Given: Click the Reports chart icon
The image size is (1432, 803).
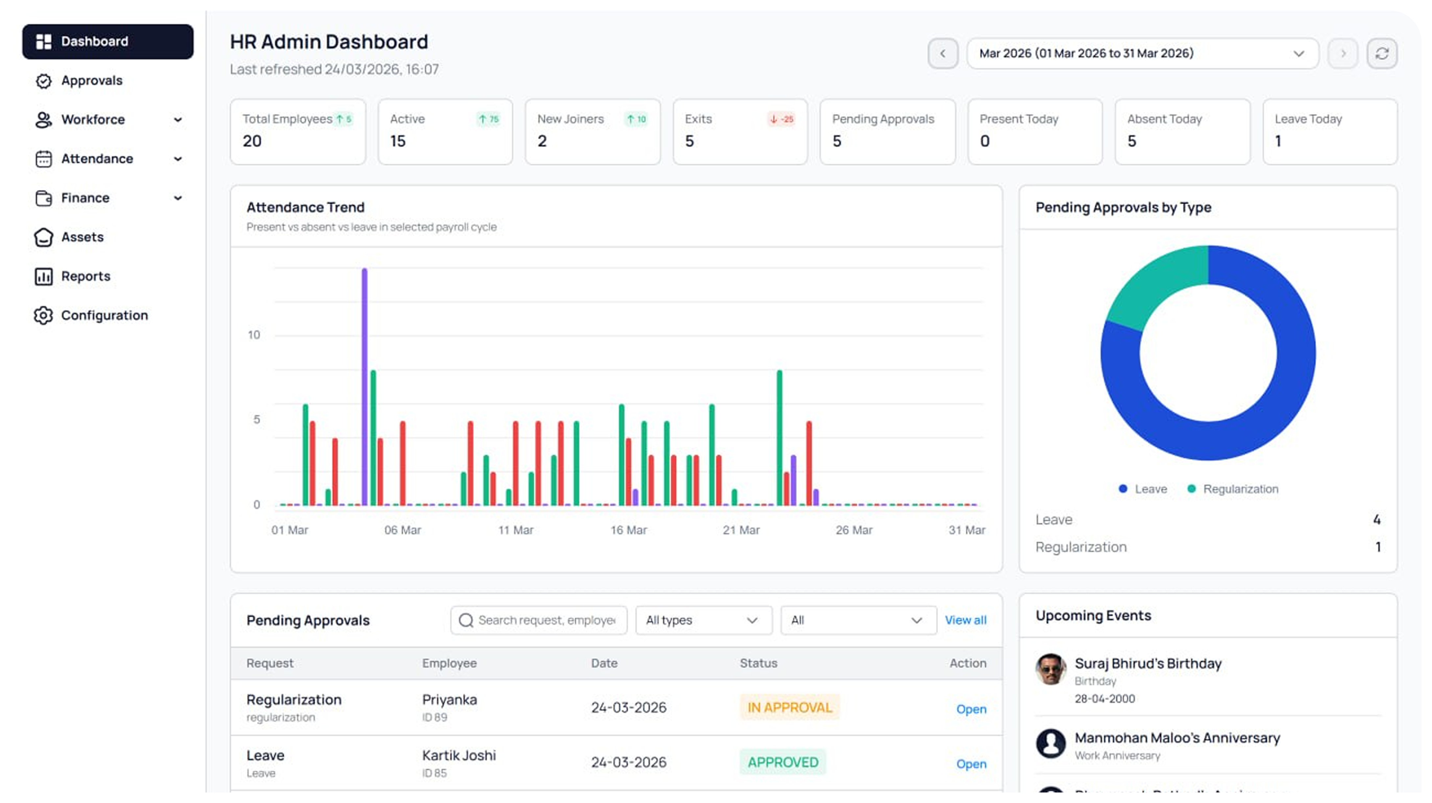Looking at the screenshot, I should pos(43,276).
